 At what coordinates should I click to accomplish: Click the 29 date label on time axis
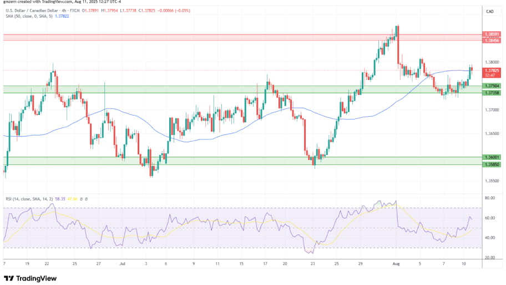[x=360, y=264]
